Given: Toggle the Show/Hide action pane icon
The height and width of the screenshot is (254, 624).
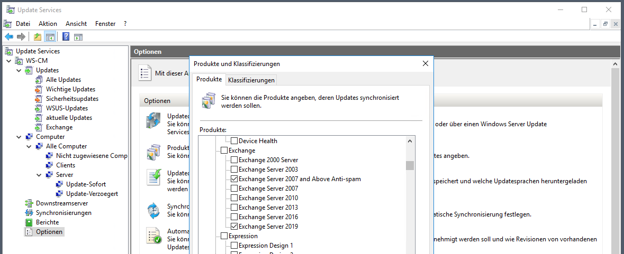Looking at the screenshot, I should (x=78, y=37).
